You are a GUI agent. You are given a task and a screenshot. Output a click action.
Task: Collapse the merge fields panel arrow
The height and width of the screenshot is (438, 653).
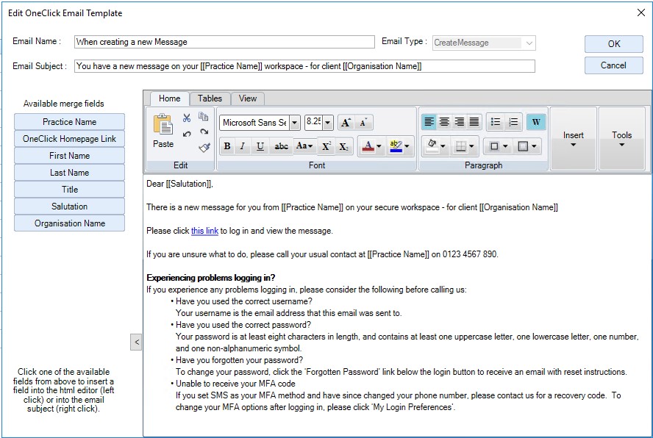136,342
